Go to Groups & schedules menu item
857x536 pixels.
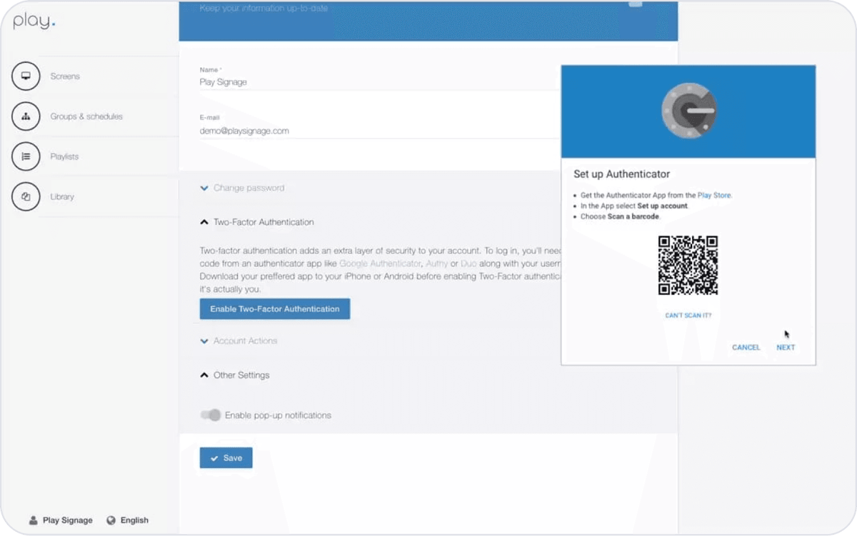click(86, 116)
